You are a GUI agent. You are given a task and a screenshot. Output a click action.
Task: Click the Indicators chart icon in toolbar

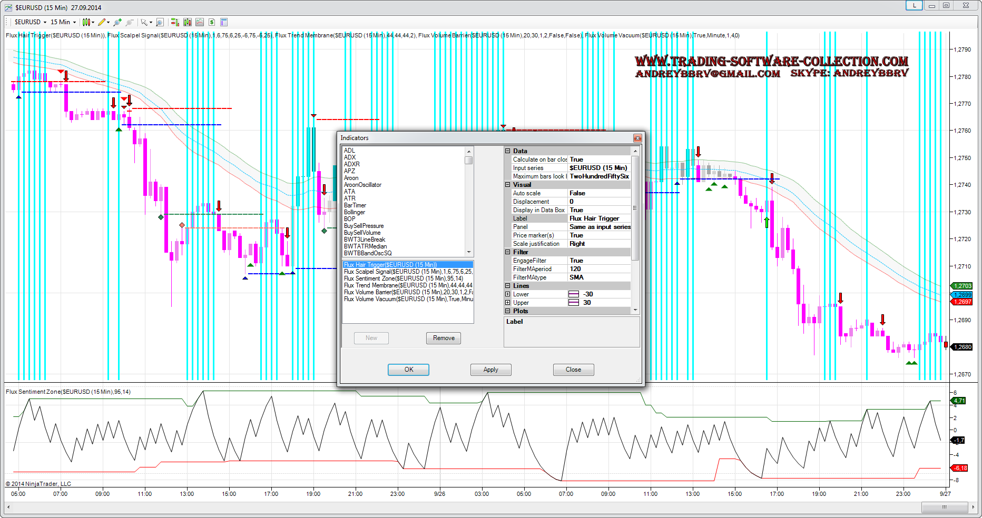point(200,22)
